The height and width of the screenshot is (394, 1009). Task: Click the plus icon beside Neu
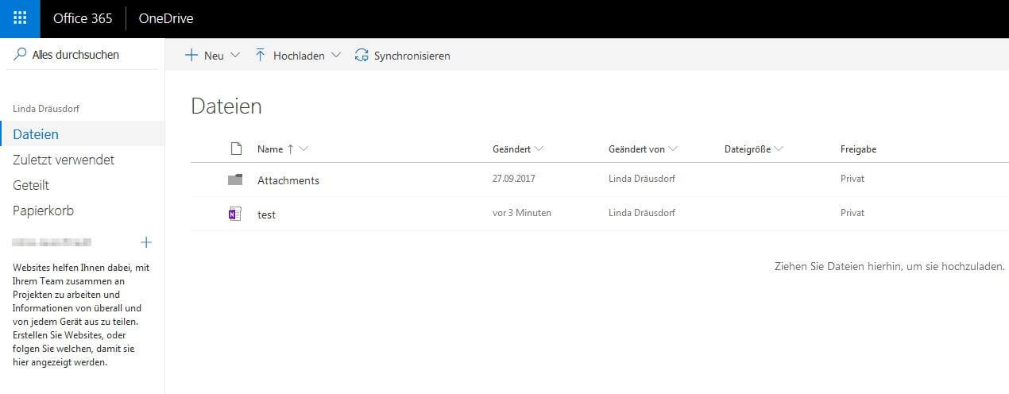click(x=191, y=56)
